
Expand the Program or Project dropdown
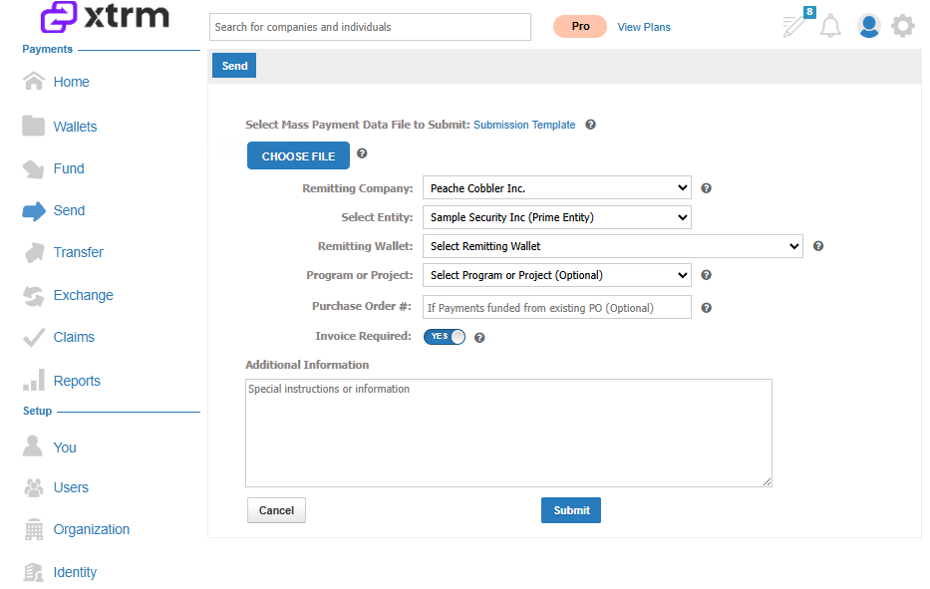pos(557,275)
